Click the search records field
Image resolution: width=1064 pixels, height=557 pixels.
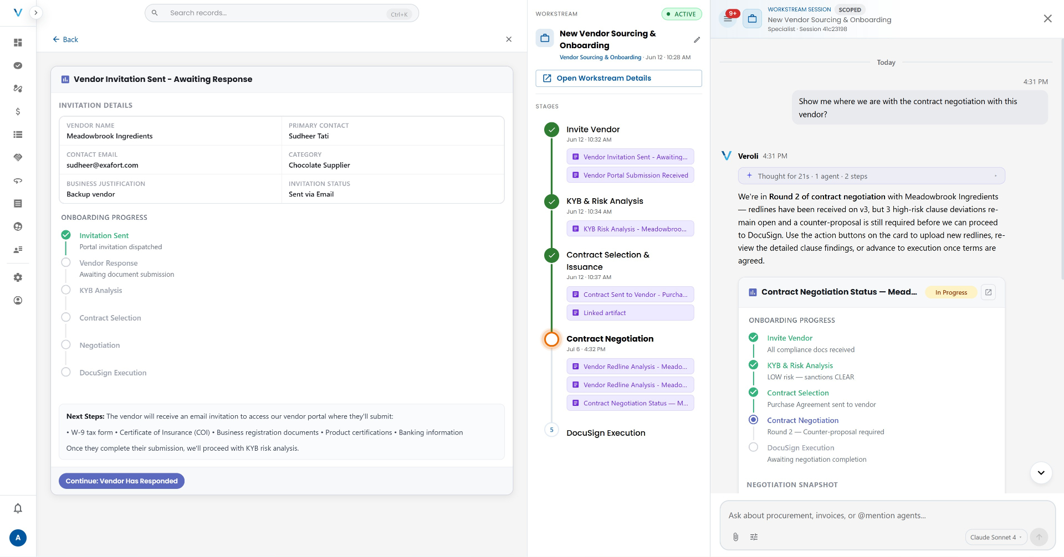(x=282, y=13)
